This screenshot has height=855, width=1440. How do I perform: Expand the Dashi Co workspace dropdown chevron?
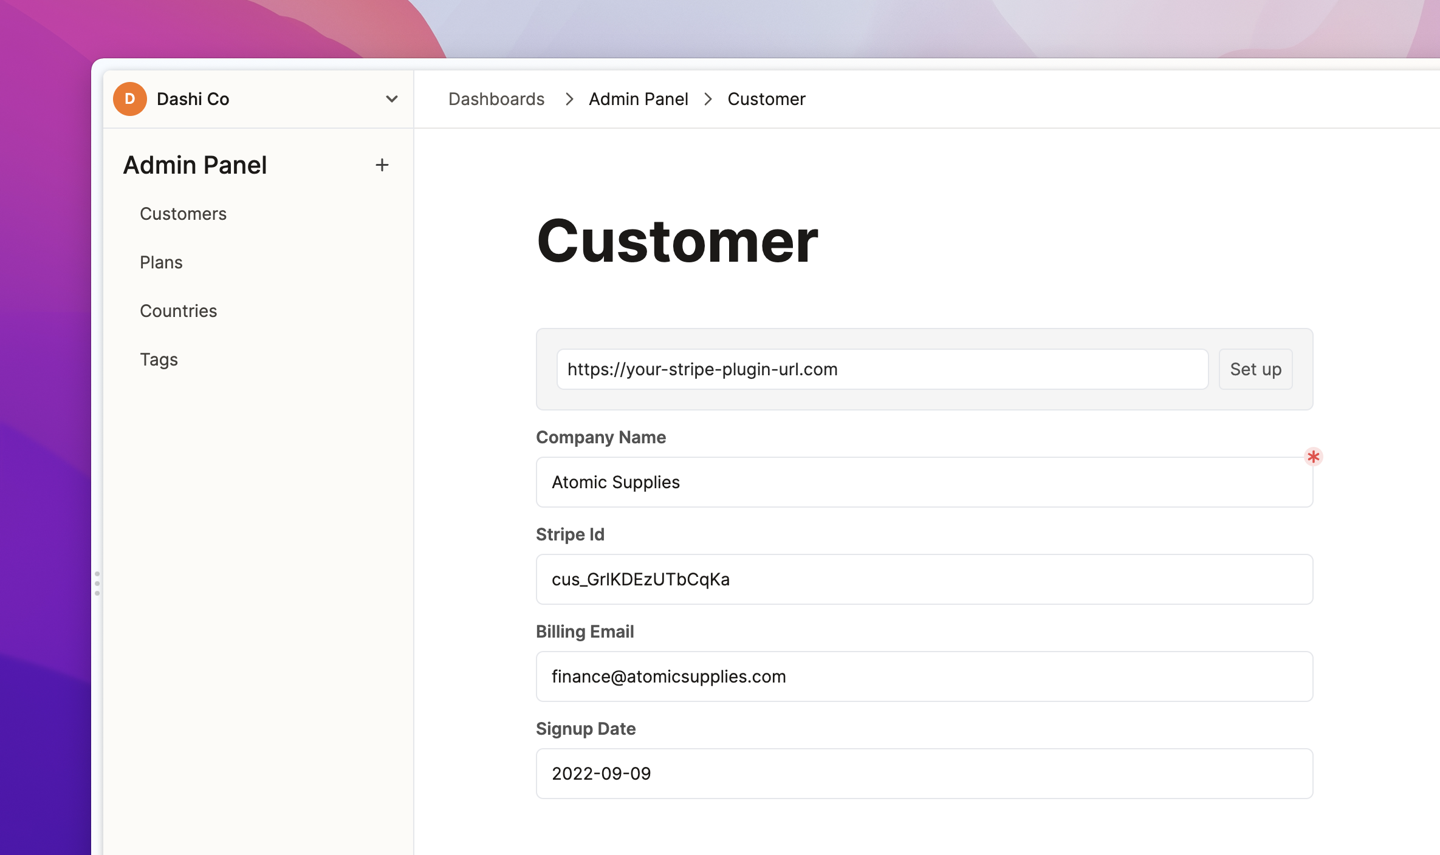point(392,99)
